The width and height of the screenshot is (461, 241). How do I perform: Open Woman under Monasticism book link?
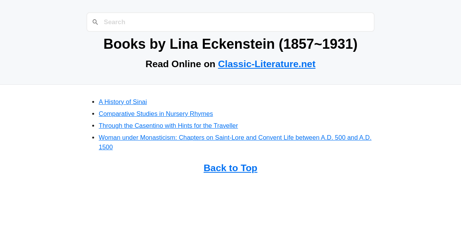(235, 137)
